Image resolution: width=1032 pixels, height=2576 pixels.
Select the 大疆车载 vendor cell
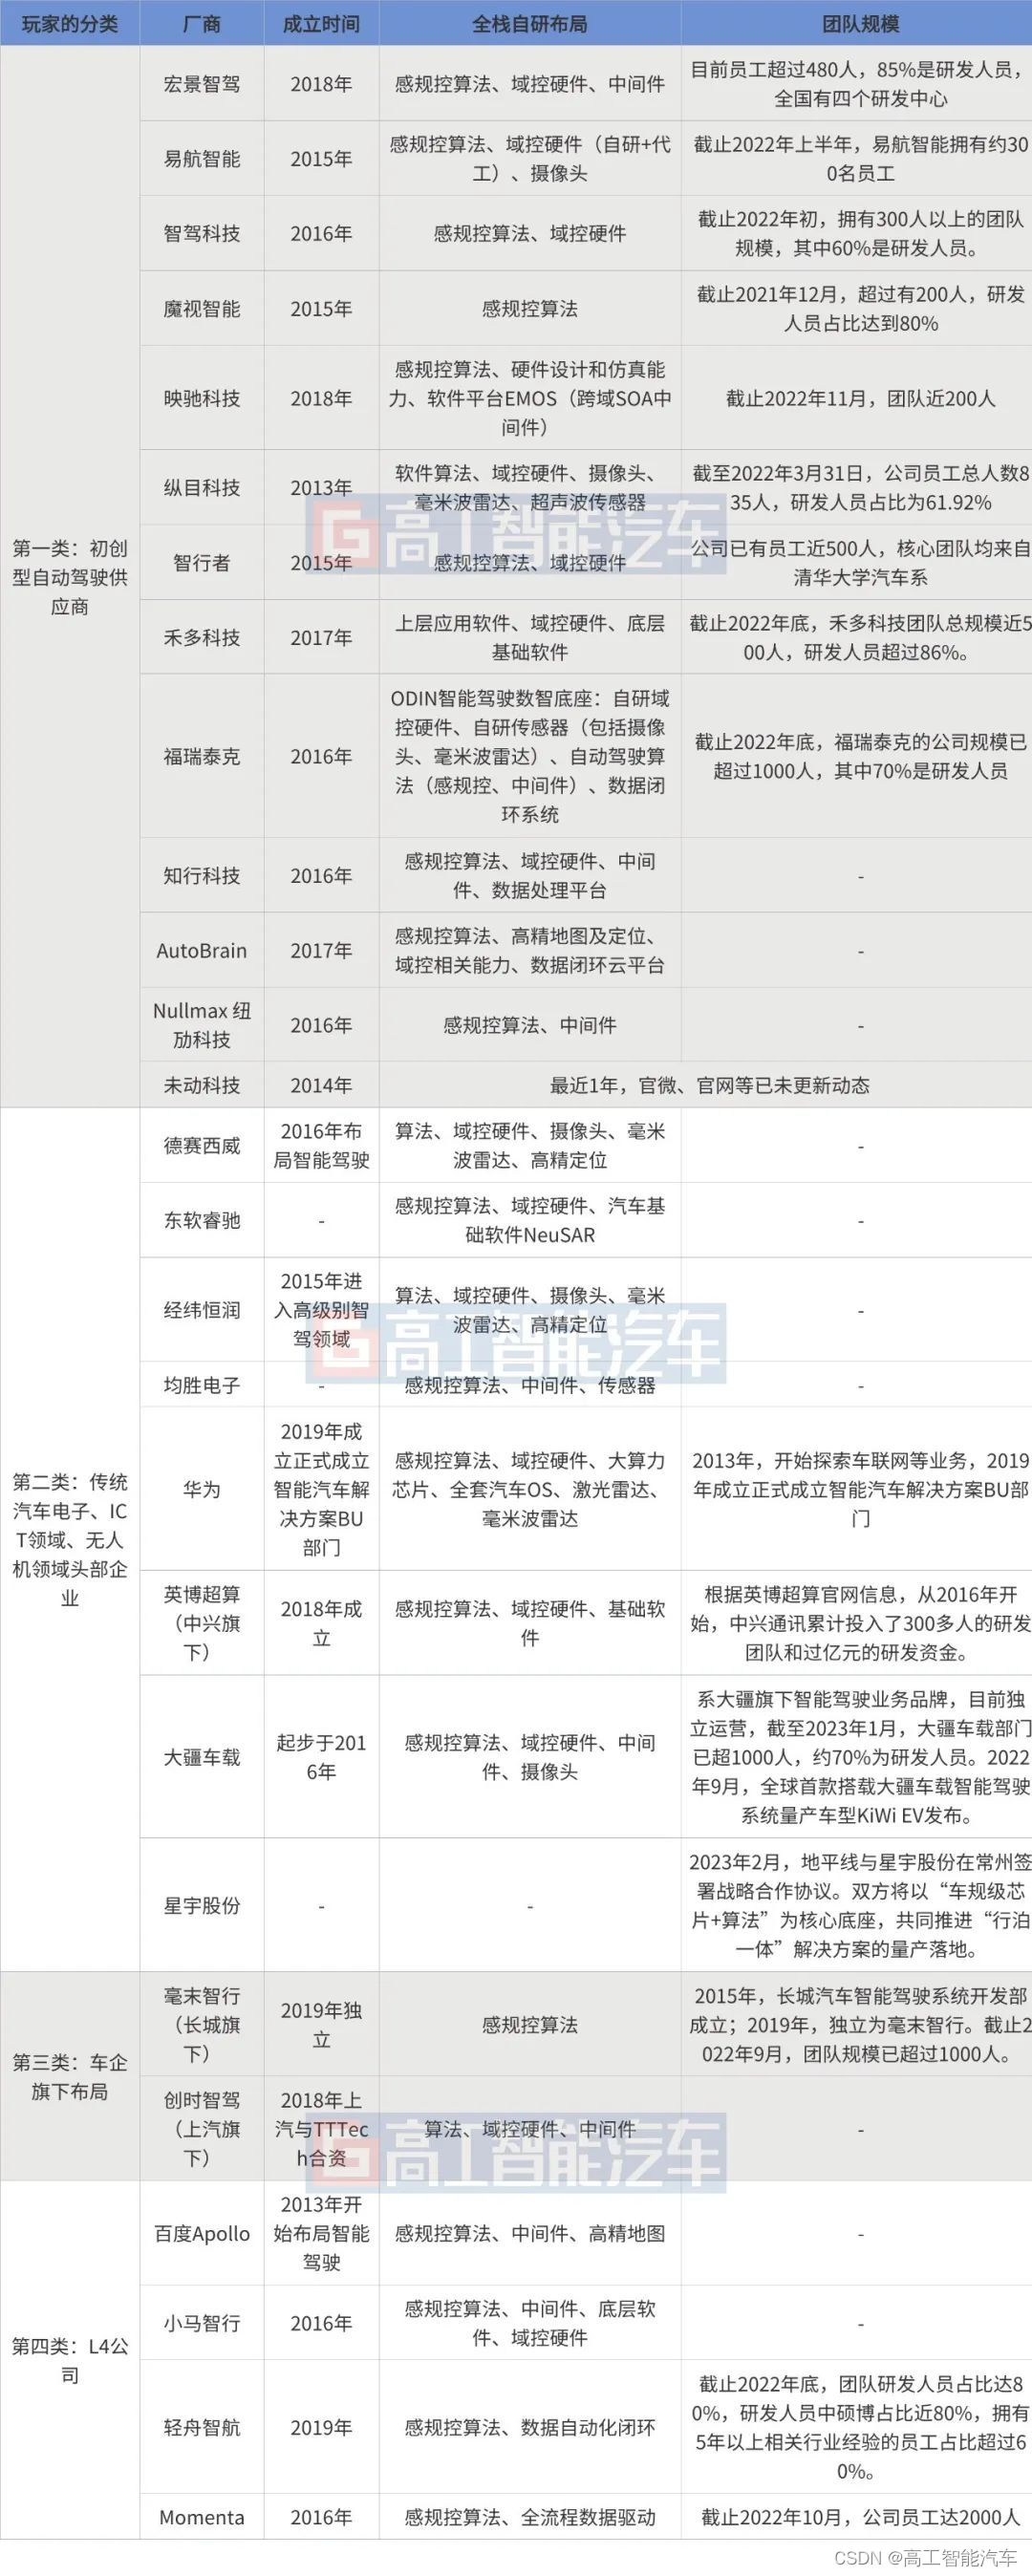point(202,1757)
